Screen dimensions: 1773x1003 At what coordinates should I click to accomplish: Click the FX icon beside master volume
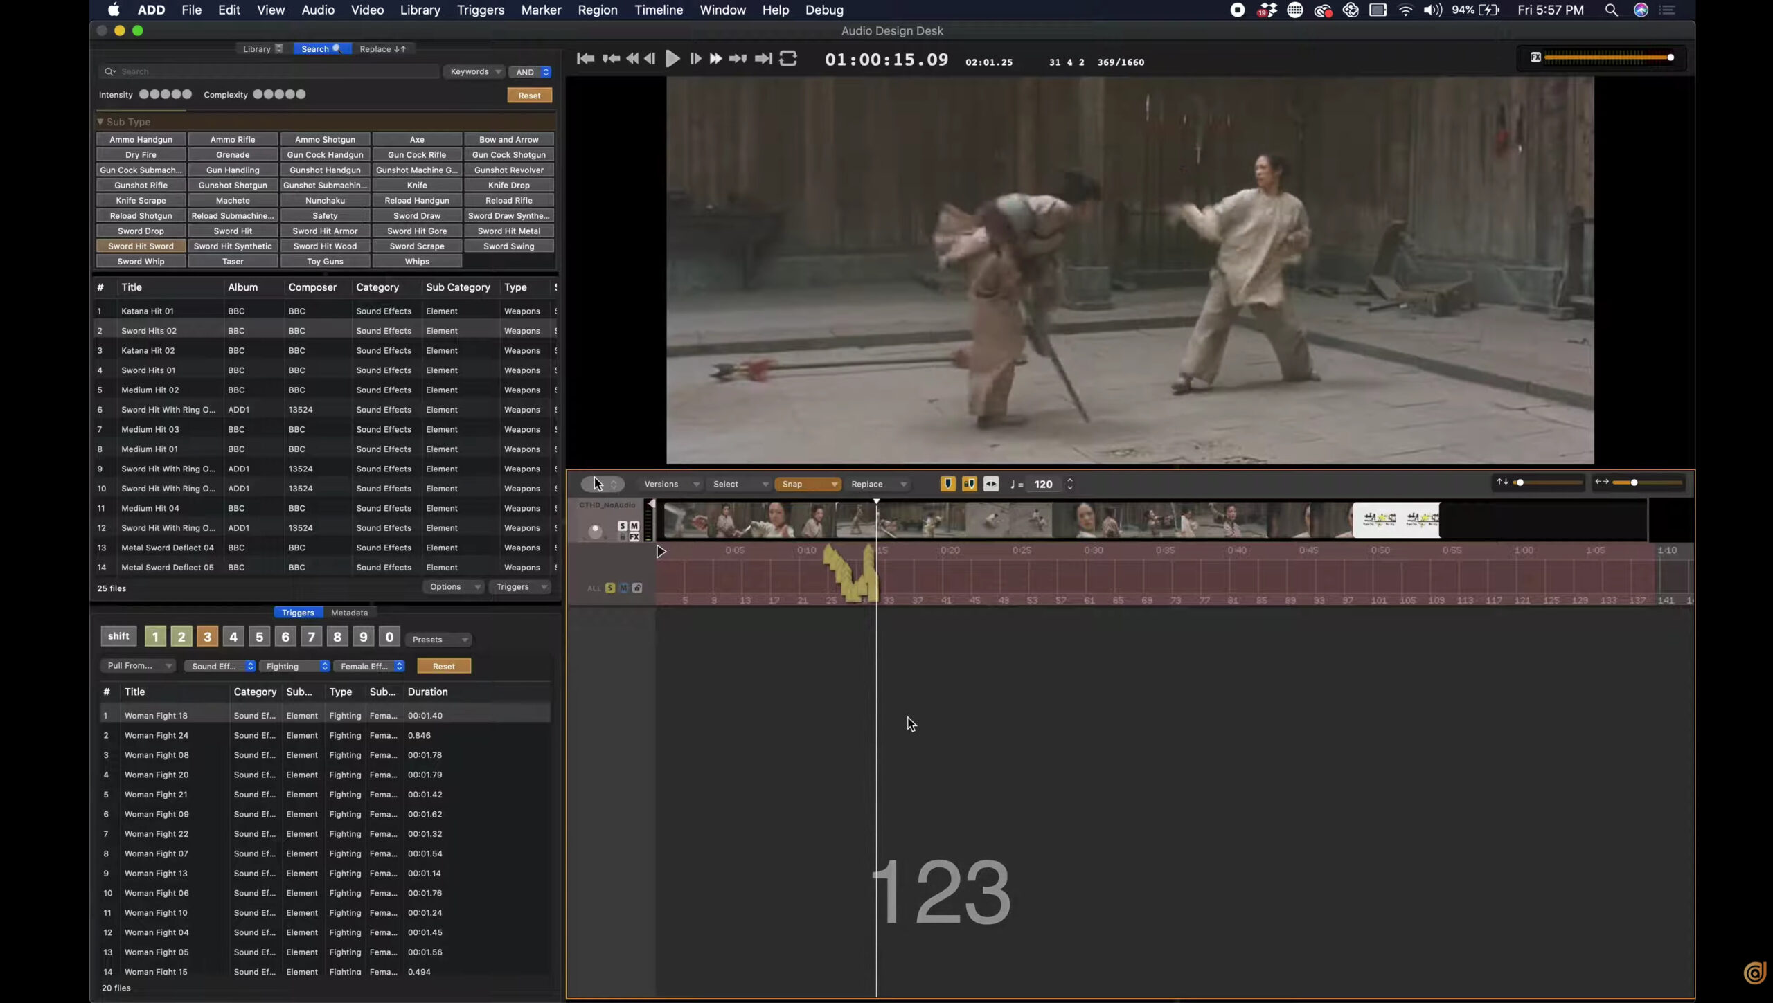[x=1535, y=57]
